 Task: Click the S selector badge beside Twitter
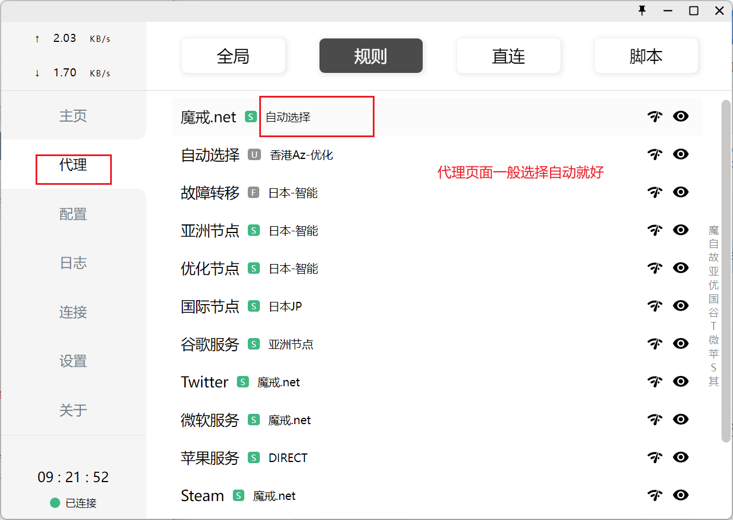pos(243,382)
